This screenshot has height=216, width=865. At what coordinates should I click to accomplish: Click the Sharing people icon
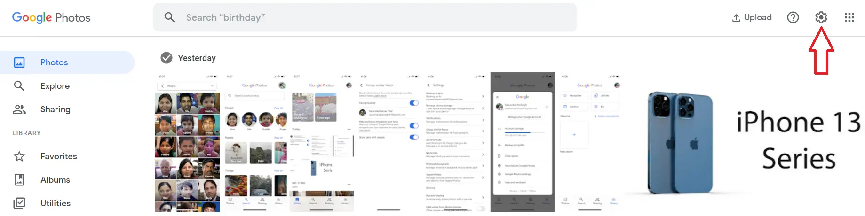[x=19, y=109]
